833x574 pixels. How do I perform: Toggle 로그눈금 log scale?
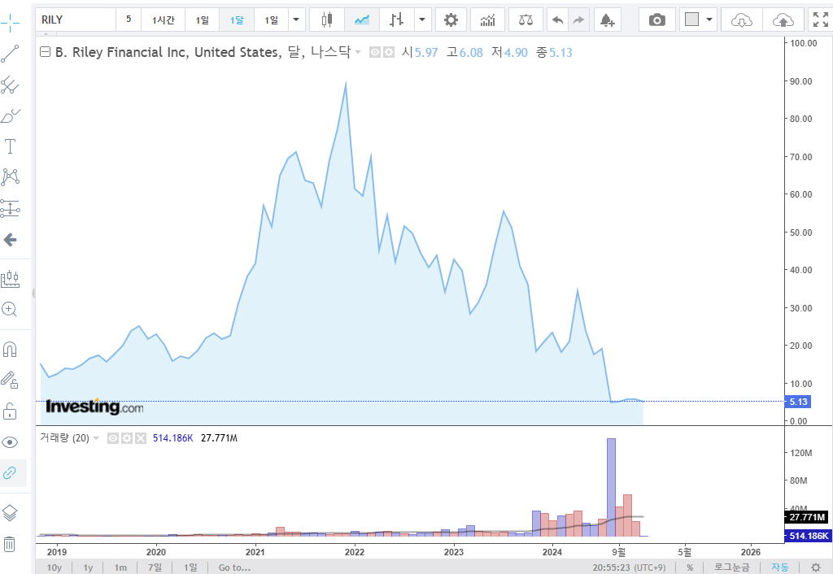point(731,567)
